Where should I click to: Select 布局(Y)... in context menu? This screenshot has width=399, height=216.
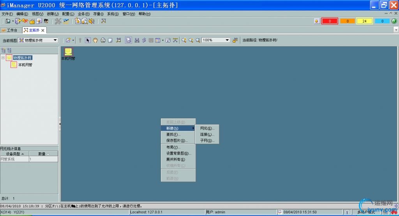pos(178,147)
